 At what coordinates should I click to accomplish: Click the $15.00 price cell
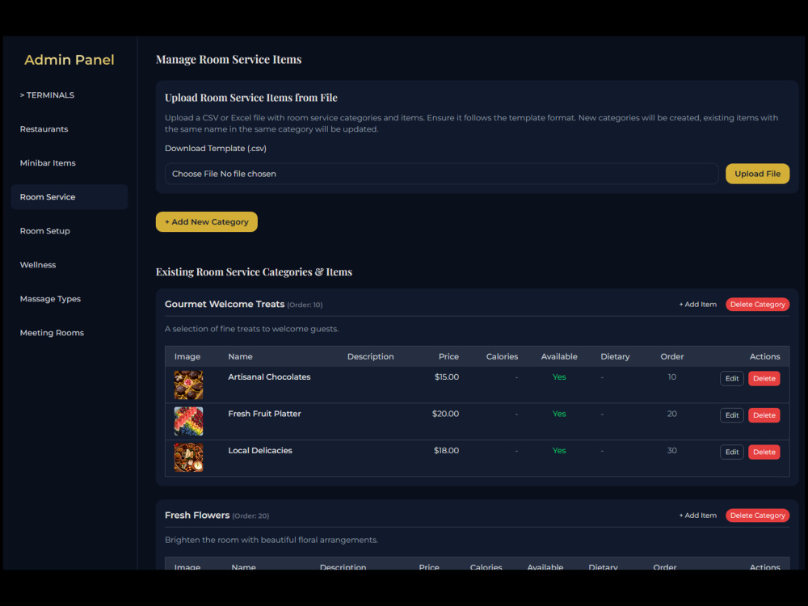coord(446,377)
